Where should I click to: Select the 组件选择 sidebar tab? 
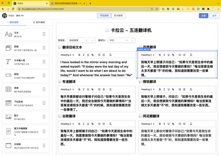pos(13,22)
